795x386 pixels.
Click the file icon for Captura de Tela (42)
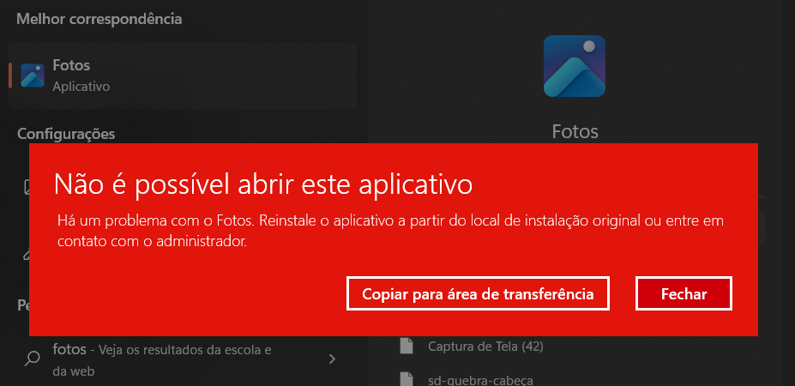pos(407,346)
